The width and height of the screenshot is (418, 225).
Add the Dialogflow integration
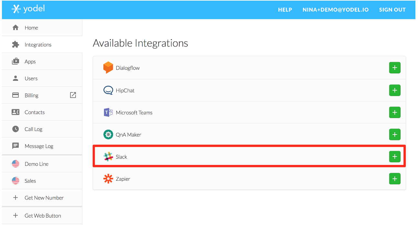point(395,68)
